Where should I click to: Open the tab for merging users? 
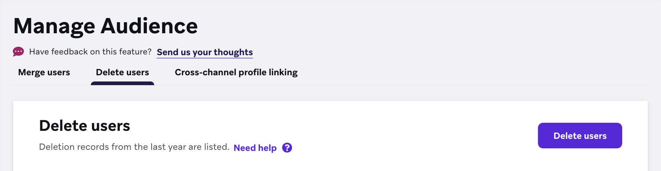click(44, 72)
